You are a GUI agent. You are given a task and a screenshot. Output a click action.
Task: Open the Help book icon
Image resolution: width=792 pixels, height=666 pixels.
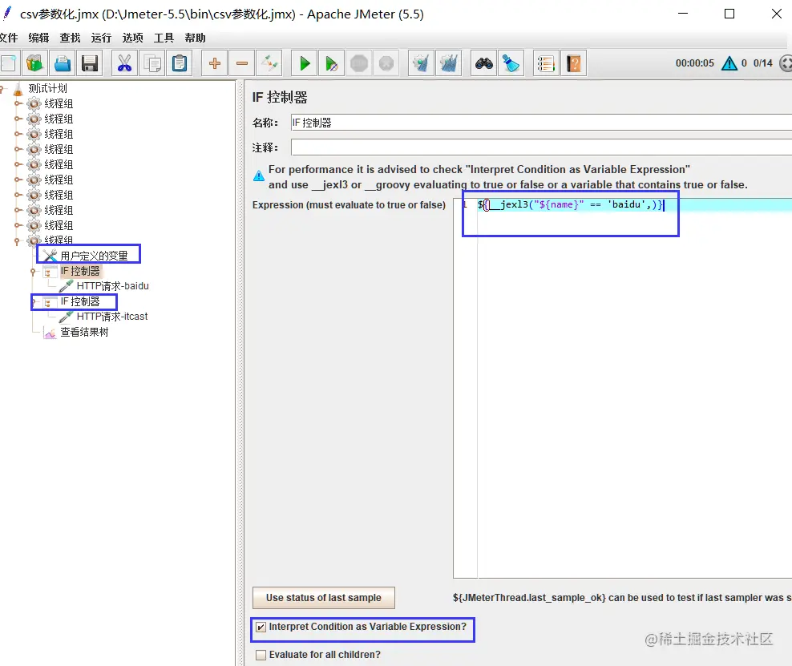point(574,63)
